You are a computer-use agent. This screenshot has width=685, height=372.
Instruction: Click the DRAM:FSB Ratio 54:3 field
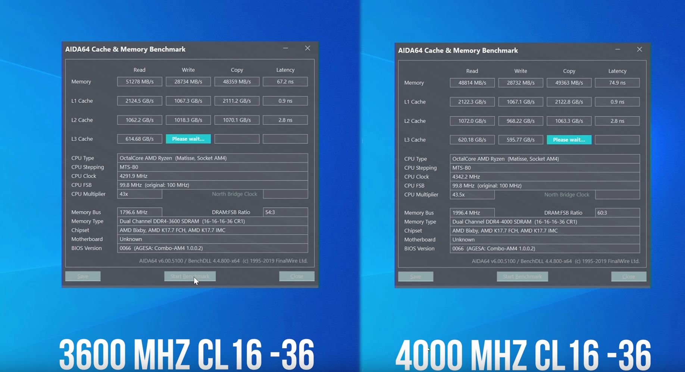click(x=285, y=212)
